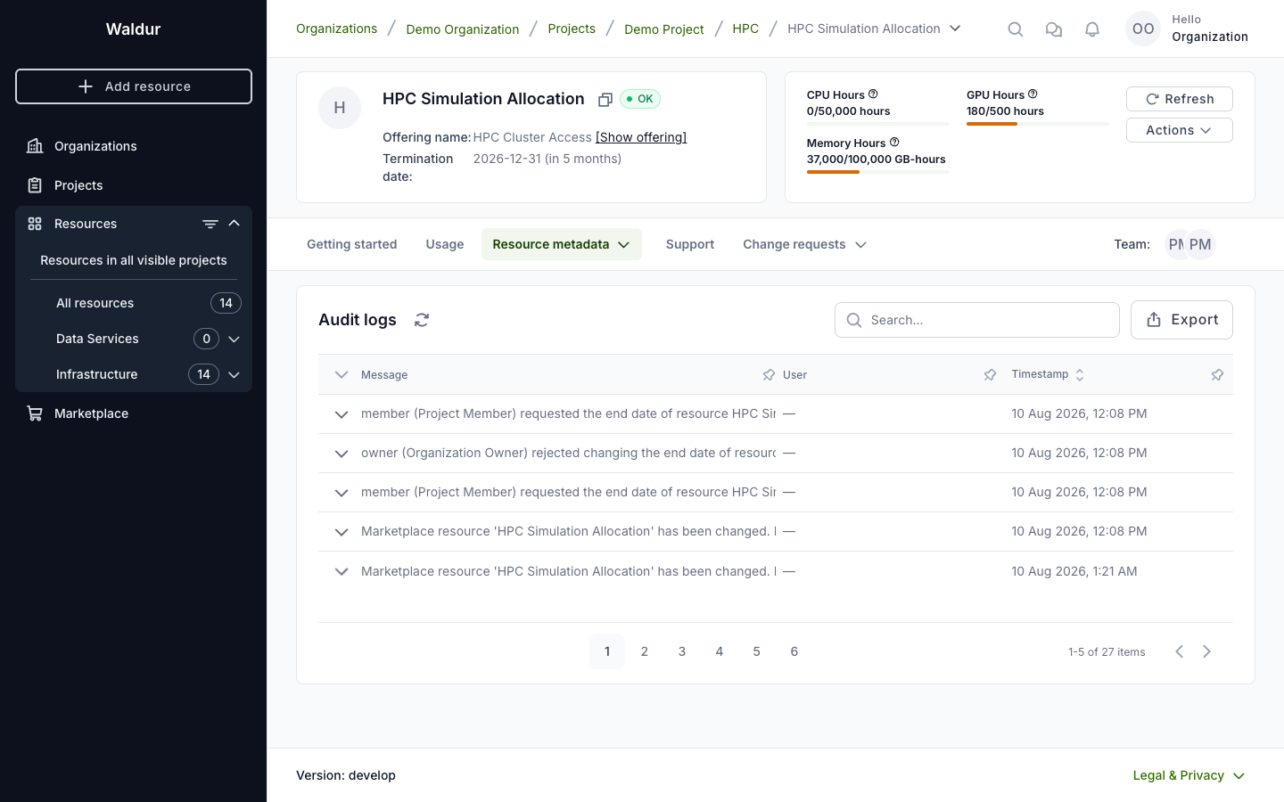
Task: Switch to the Getting started tab
Action: (x=352, y=244)
